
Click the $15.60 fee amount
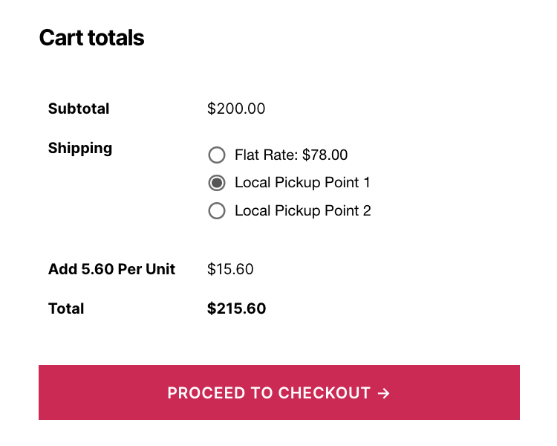[x=230, y=269]
